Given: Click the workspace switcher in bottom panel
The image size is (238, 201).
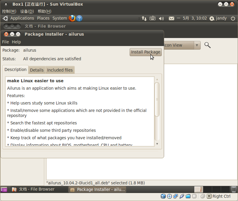Looking at the screenshot, I should (x=212, y=189).
